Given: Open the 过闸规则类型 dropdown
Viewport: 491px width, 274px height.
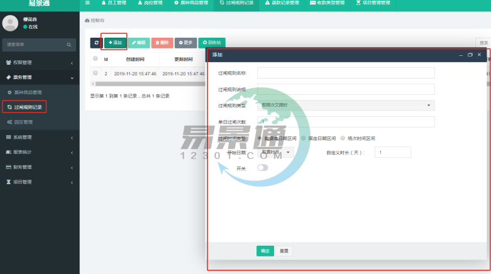Looking at the screenshot, I should click(x=346, y=106).
